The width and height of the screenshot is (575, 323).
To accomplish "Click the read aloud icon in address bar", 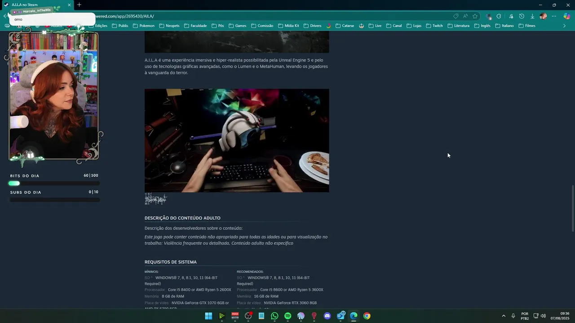I will 465,16.
